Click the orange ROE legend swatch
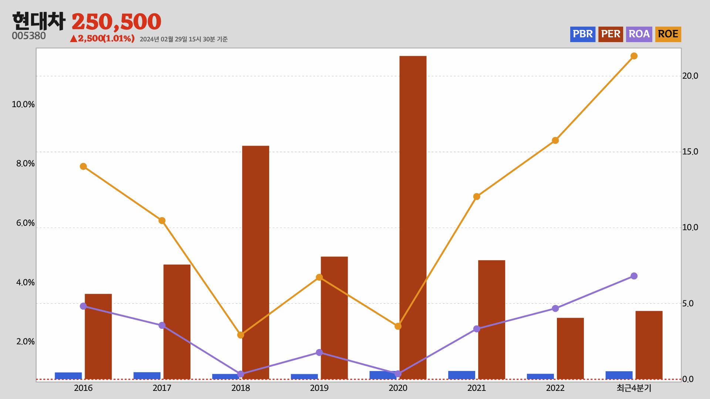710x399 pixels. click(668, 34)
